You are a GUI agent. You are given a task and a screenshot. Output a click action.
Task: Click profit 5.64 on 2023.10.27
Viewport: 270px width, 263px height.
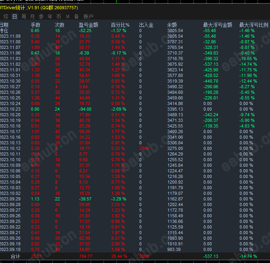pyautogui.click(x=83, y=87)
